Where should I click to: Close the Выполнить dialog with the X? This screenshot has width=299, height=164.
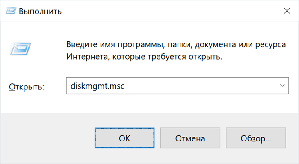coord(287,11)
